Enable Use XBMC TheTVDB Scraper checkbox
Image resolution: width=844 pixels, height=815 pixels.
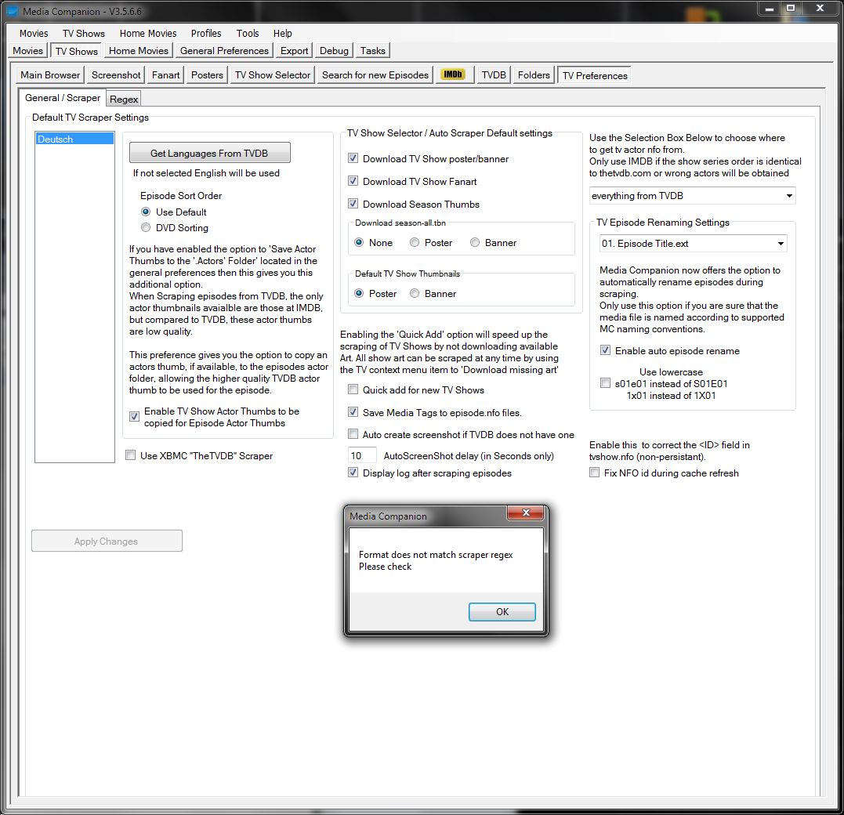point(130,455)
